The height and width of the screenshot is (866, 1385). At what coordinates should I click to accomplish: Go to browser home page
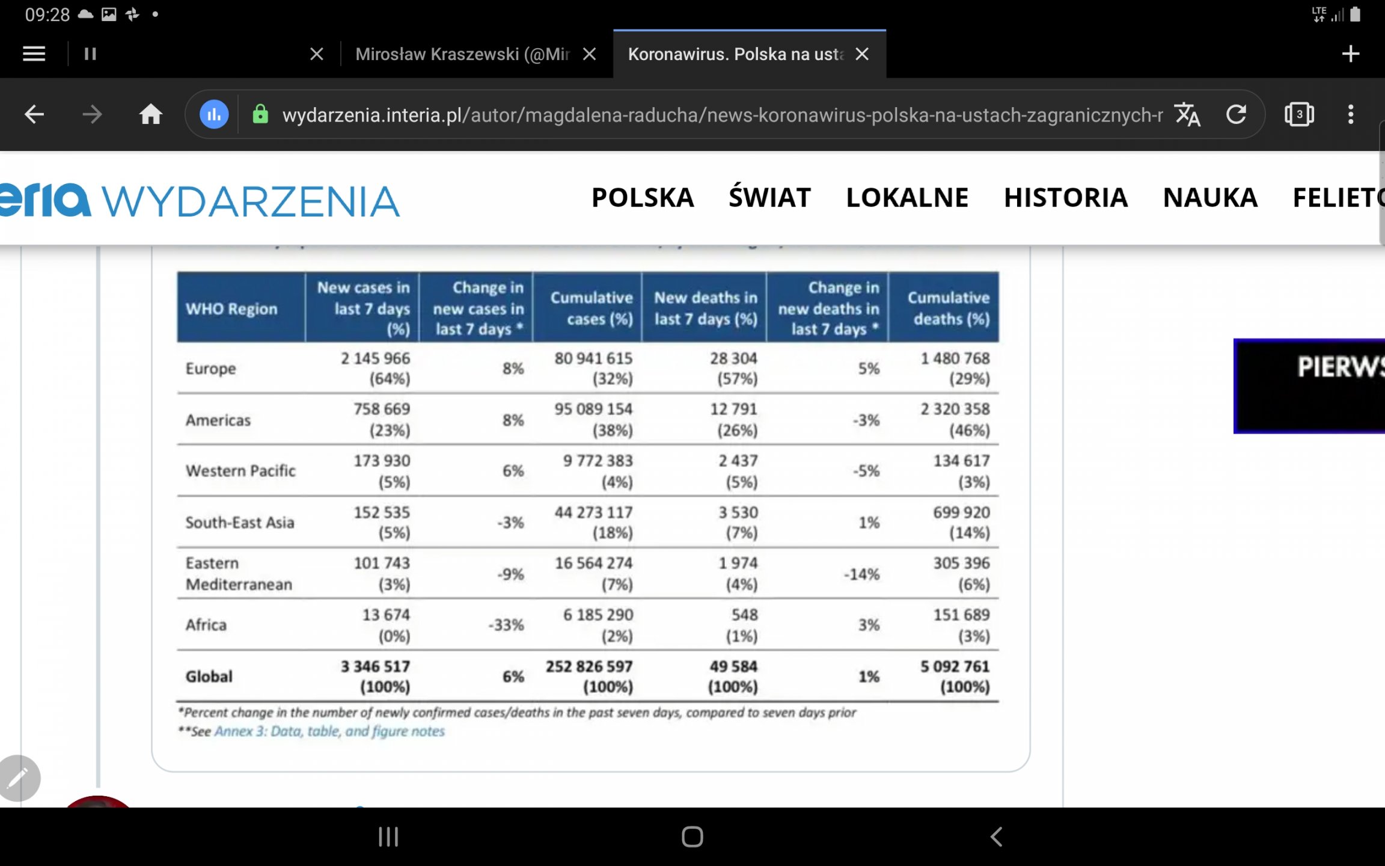150,114
